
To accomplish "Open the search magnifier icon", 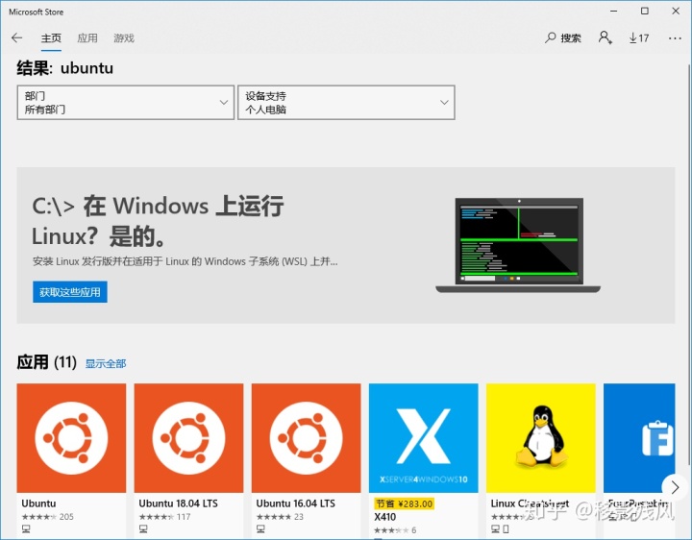I will pos(551,37).
